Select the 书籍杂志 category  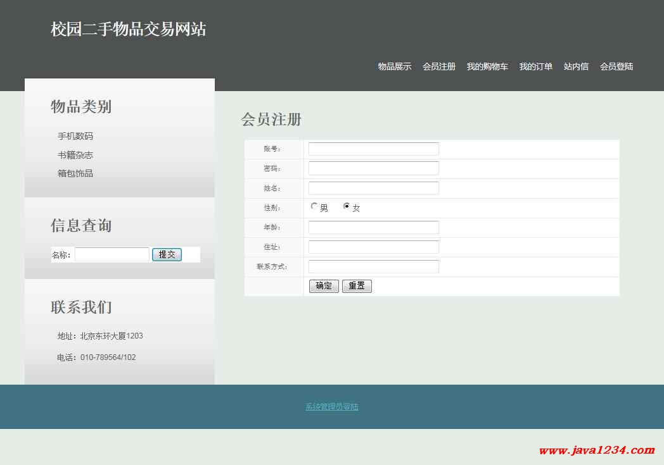point(75,155)
